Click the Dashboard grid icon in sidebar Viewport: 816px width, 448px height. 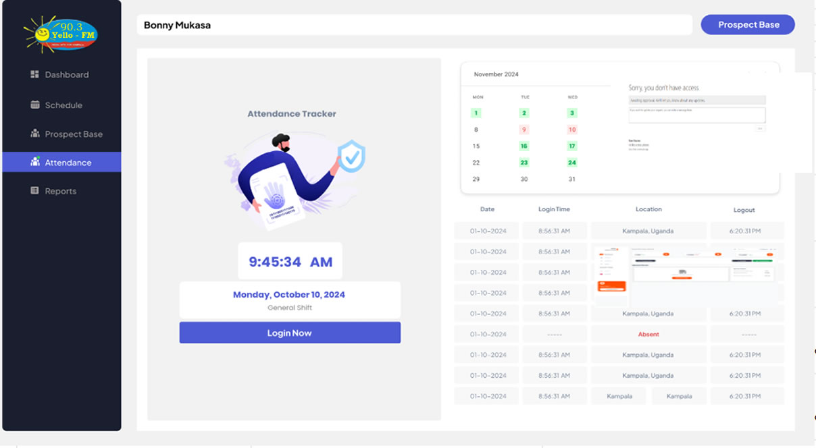point(35,74)
